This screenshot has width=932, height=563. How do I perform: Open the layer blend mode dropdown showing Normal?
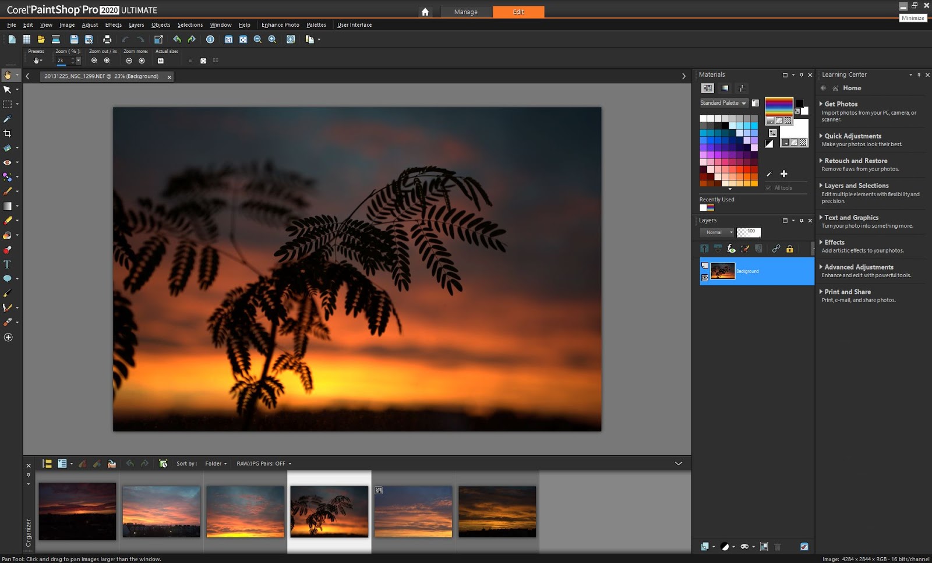click(716, 232)
